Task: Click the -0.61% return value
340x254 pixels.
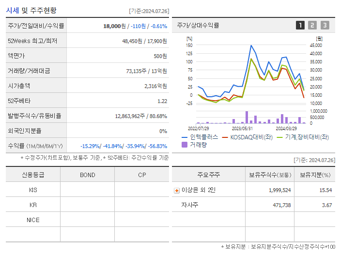Action: [159, 26]
